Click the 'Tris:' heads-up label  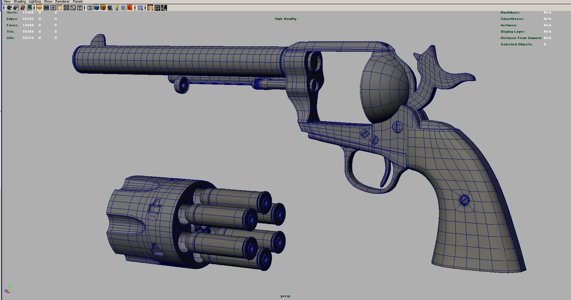point(11,31)
